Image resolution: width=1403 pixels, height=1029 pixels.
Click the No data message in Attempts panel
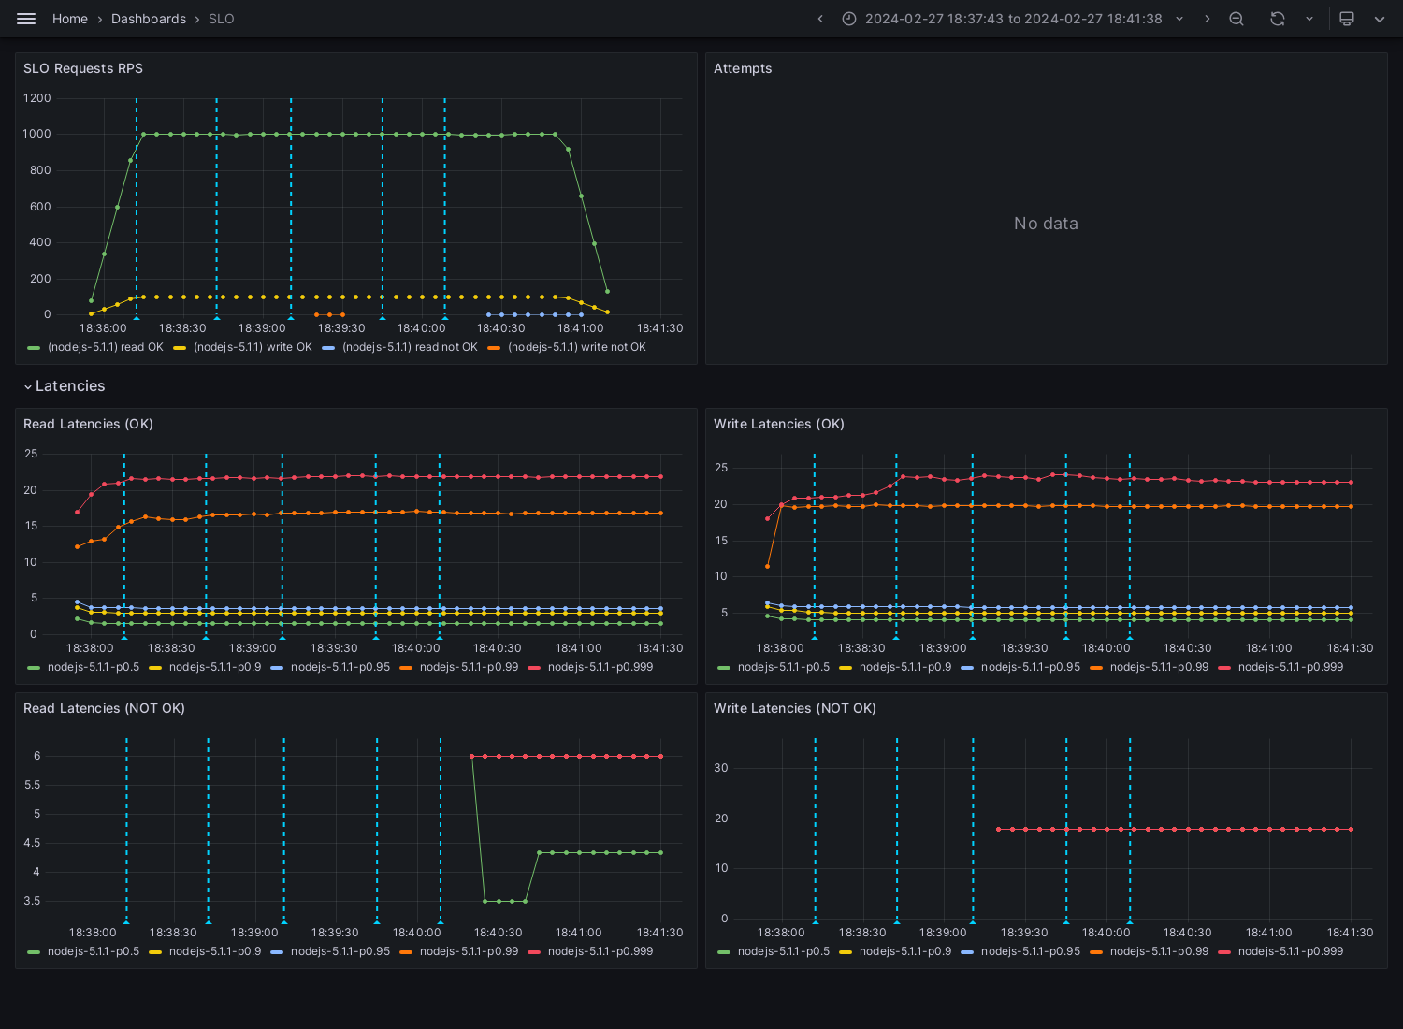coord(1046,224)
